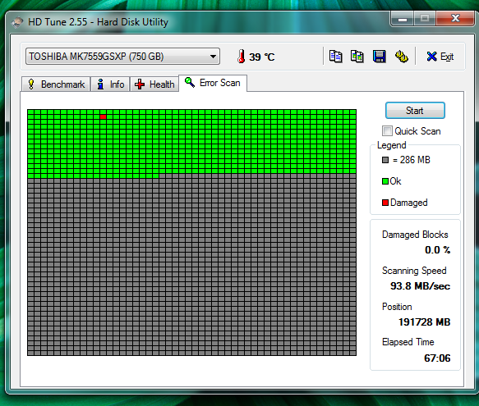Copy info to clipboard icon
This screenshot has width=479, height=406.
335,57
